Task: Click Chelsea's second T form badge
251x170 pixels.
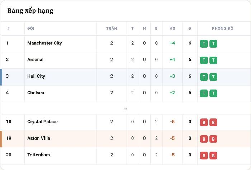Action: coord(213,93)
